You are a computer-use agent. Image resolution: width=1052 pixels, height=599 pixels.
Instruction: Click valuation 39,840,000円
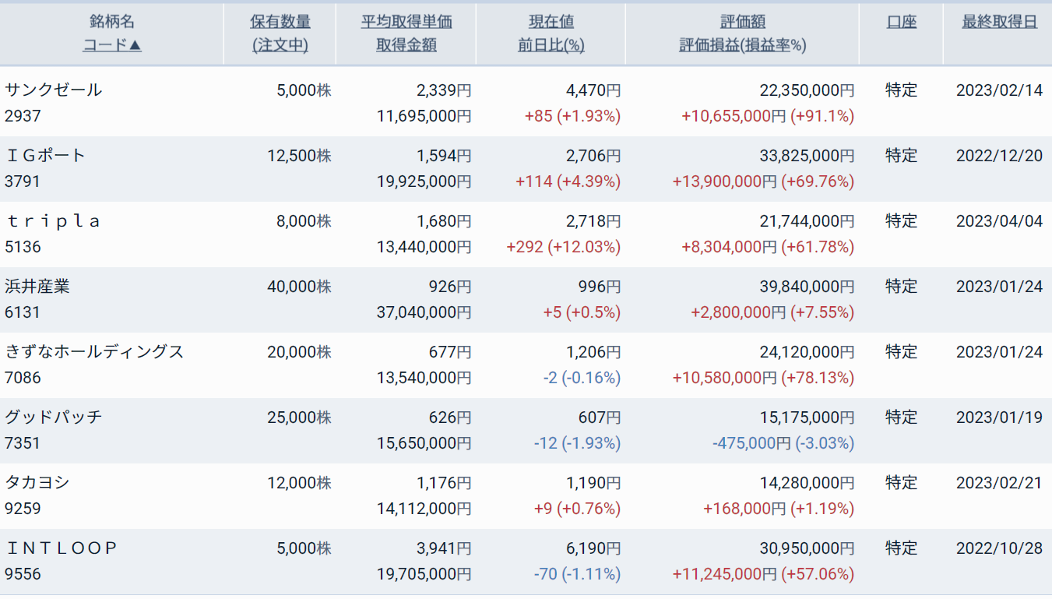[x=807, y=286]
